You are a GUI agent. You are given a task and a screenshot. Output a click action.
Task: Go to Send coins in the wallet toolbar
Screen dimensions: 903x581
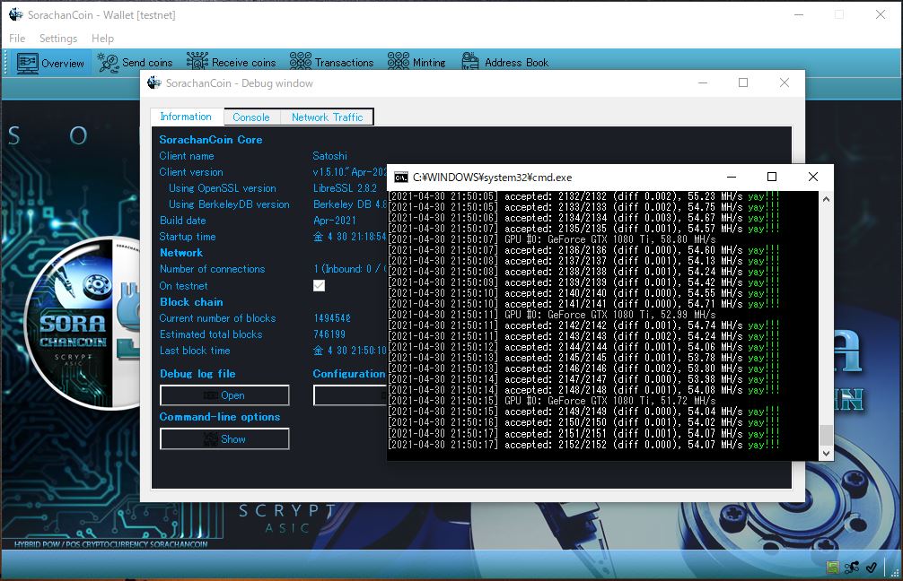(136, 63)
